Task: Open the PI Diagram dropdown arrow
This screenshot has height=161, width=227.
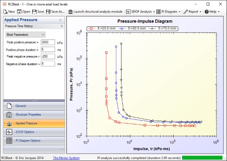Action: click(179, 12)
